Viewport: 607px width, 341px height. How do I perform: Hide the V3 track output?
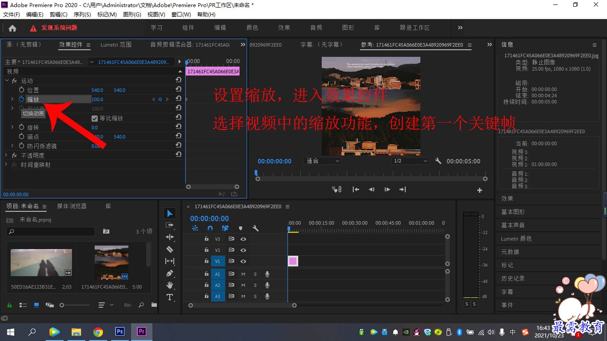[x=244, y=239]
